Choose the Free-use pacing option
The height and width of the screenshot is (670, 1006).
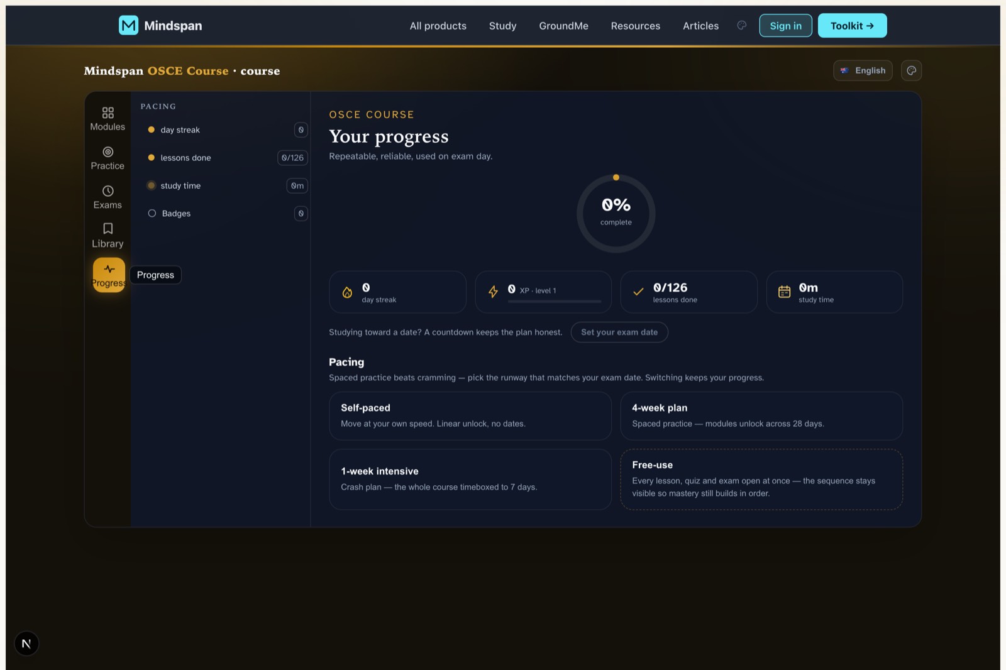pyautogui.click(x=761, y=479)
